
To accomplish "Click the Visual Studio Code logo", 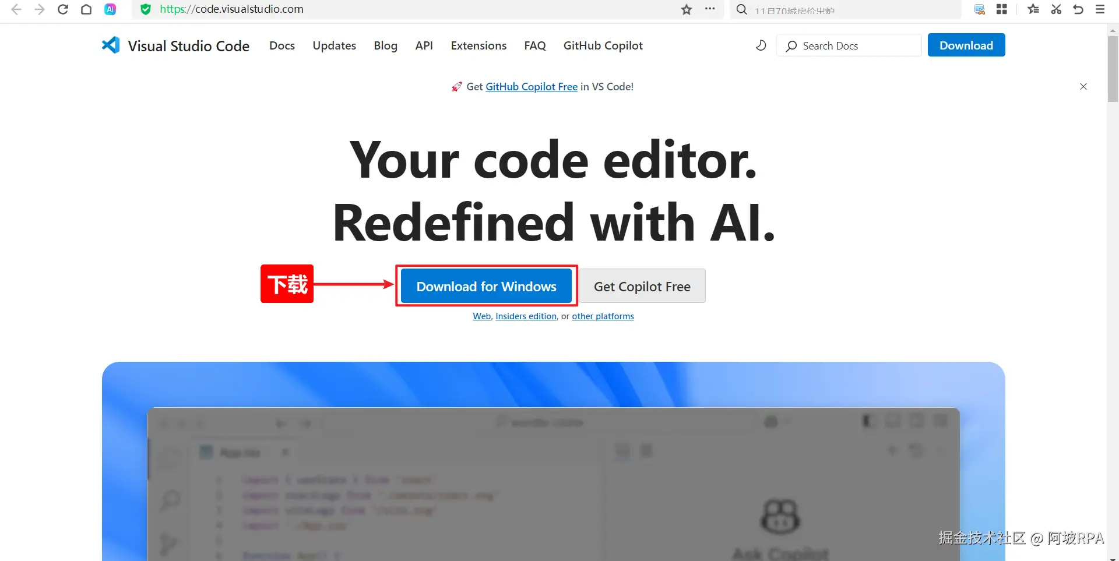I will [111, 45].
